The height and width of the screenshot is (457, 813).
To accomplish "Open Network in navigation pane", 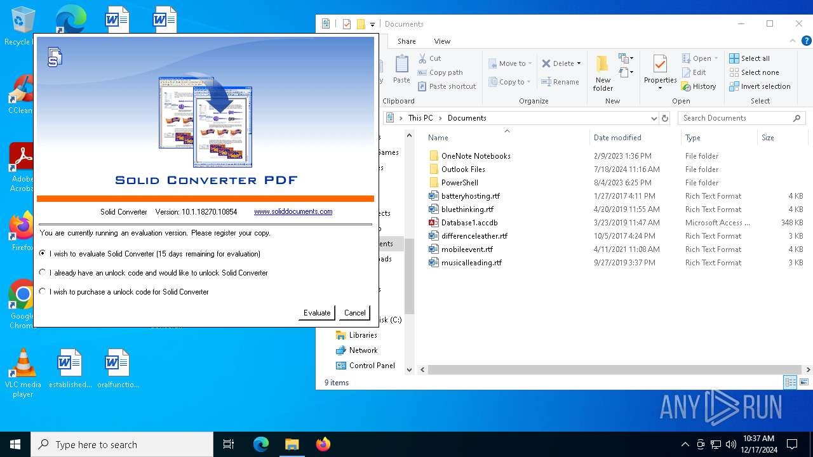I will [363, 350].
